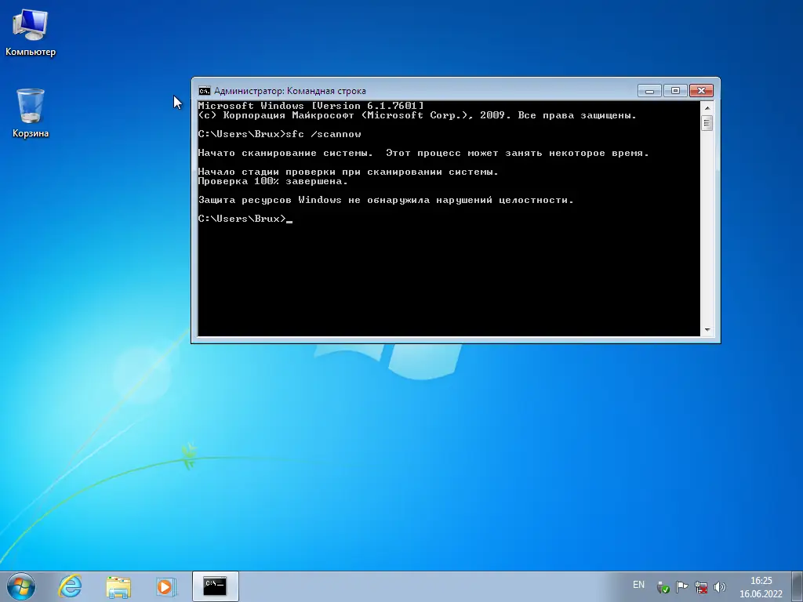Open the volume speaker tray icon
The image size is (803, 602).
(720, 585)
